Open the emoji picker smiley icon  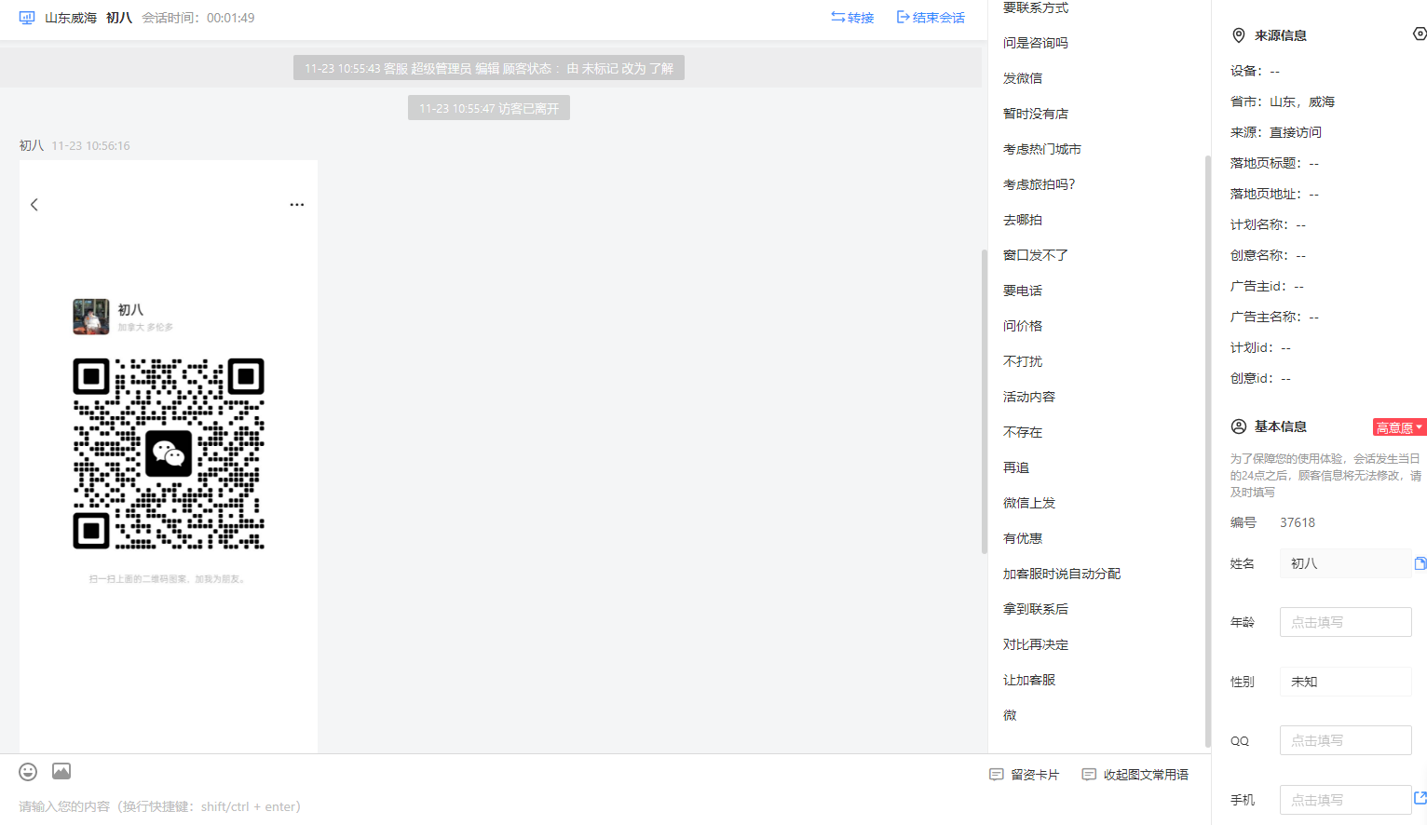click(x=28, y=771)
